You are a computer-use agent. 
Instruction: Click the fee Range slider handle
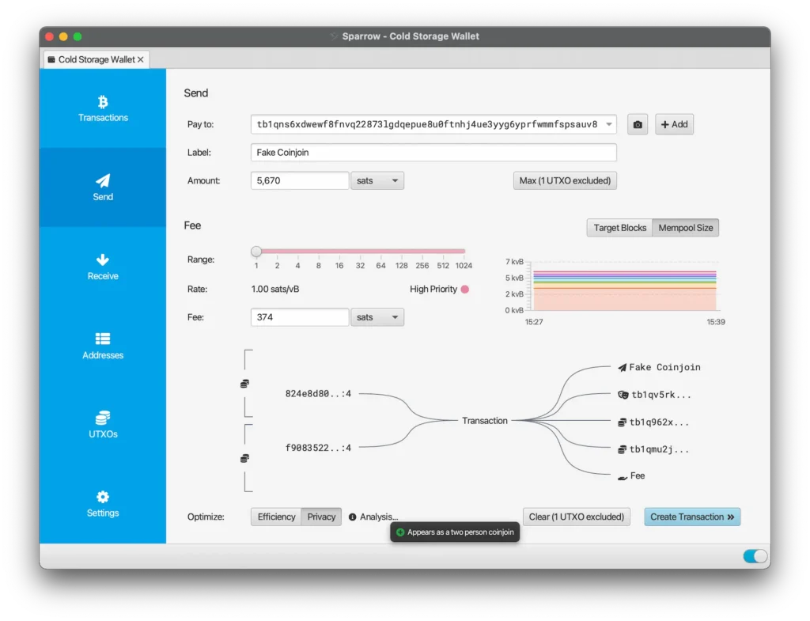pos(256,252)
